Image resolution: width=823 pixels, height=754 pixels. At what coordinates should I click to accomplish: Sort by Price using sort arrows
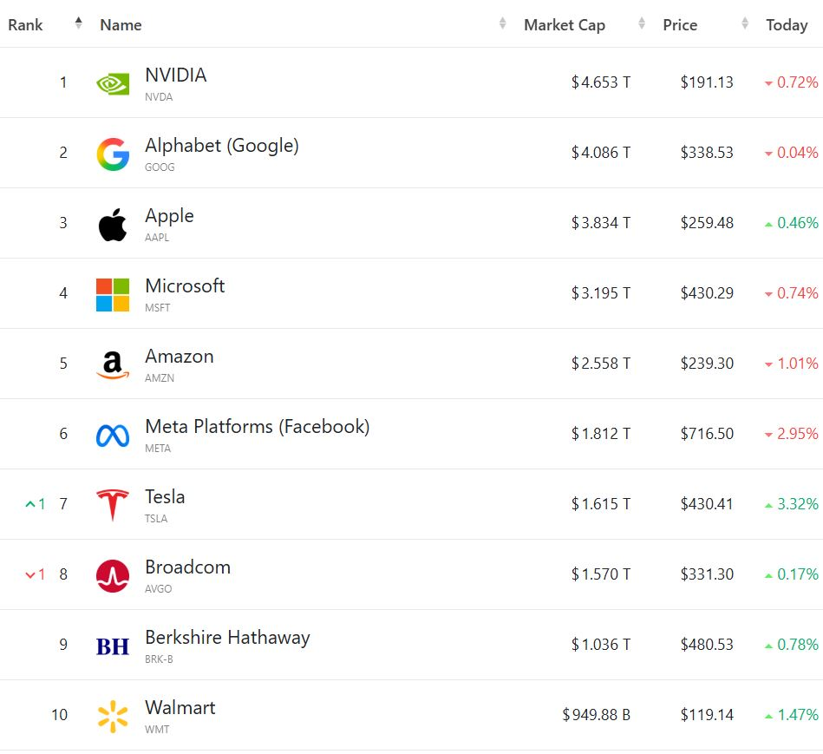(x=745, y=24)
